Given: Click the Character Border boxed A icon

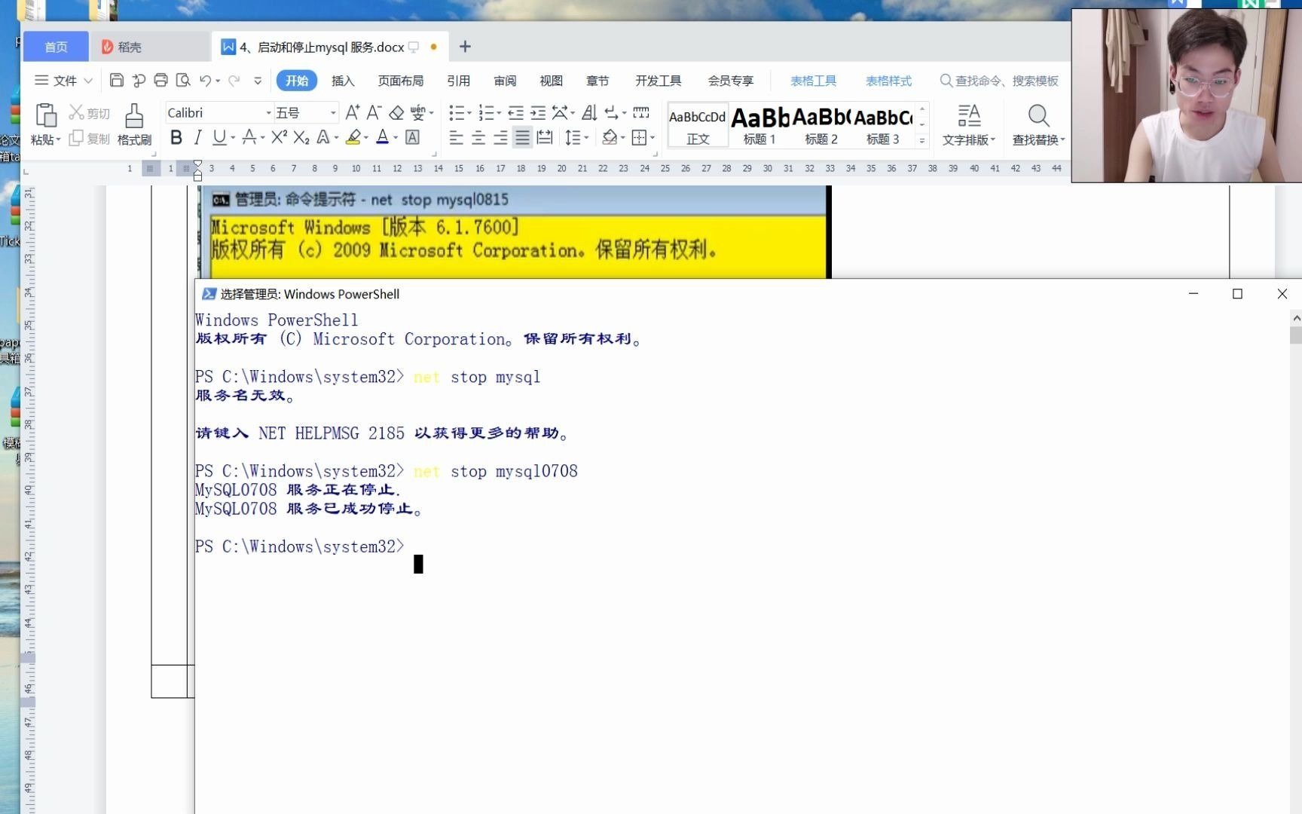Looking at the screenshot, I should pos(412,137).
